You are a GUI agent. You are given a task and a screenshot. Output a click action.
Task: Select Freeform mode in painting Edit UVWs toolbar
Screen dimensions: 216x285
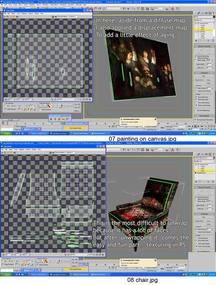pyautogui.click(x=14, y=17)
